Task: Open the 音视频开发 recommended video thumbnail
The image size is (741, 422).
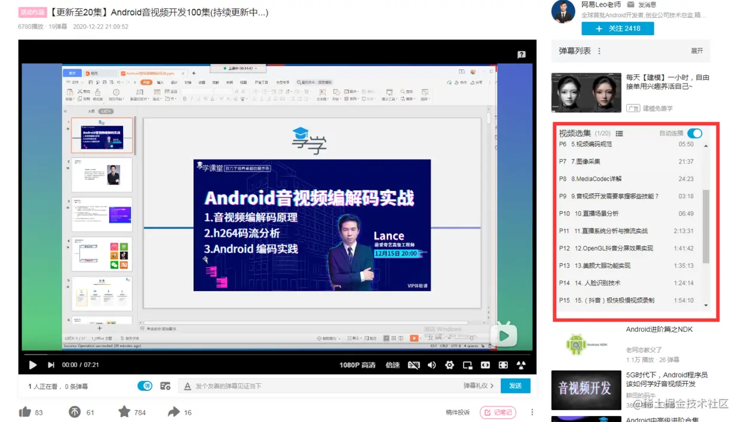Action: [x=586, y=390]
